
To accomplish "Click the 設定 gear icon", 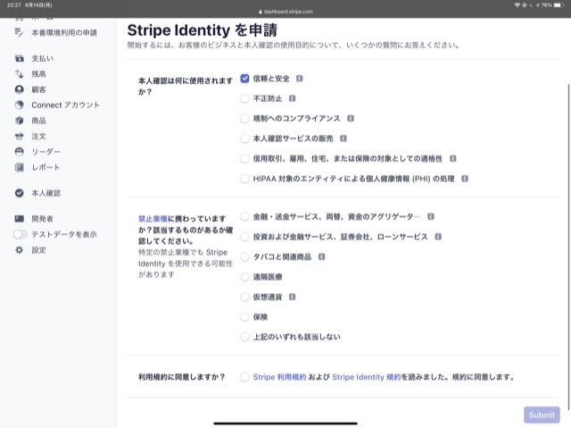I will pos(19,250).
